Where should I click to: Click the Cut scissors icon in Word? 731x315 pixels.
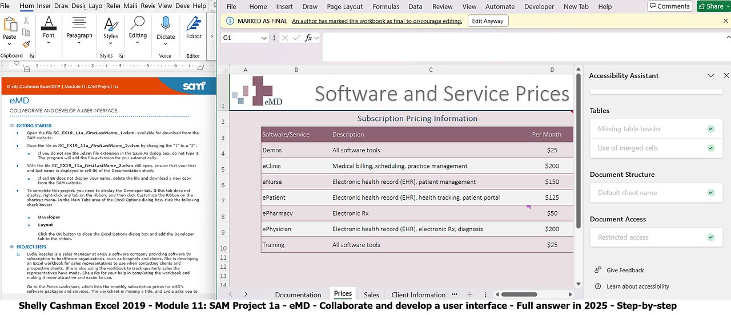point(26,21)
